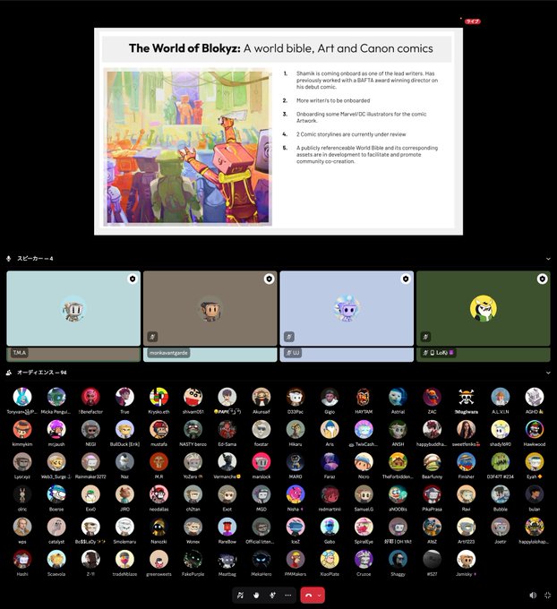Click the name BullDuck [Erik]
Screen dimensions: 557x609
point(124,444)
